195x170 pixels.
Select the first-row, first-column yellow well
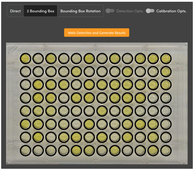pyautogui.click(x=26, y=58)
